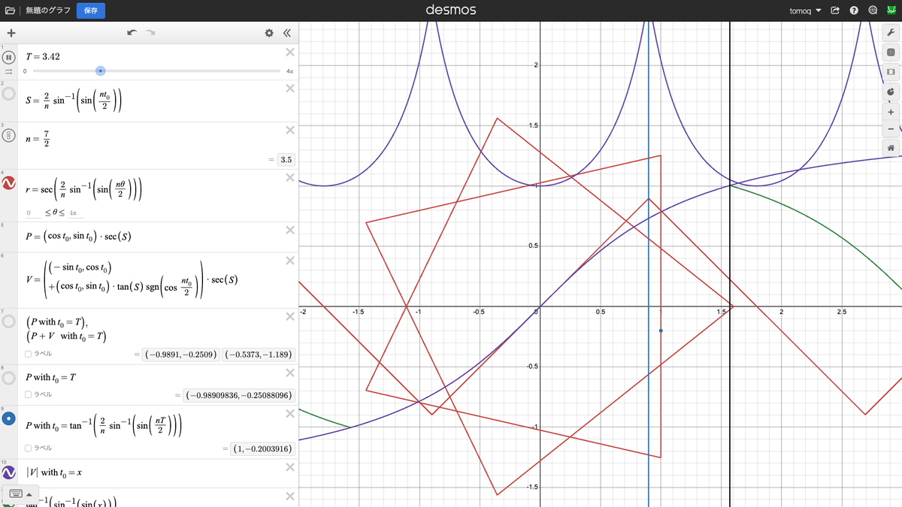902x507 pixels.
Task: Hide the red polar curve r
Action: (x=9, y=184)
